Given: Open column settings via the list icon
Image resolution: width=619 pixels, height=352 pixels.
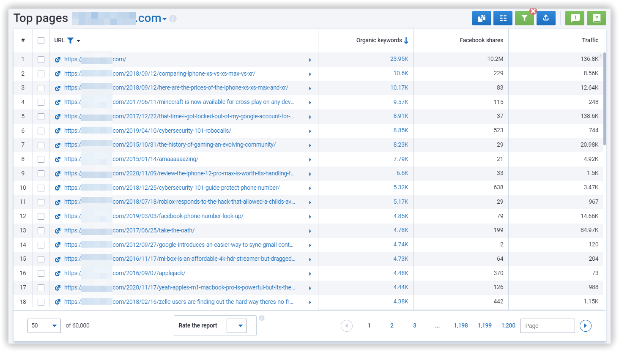Looking at the screenshot, I should 503,18.
